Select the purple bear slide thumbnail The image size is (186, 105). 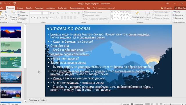pos(11,92)
